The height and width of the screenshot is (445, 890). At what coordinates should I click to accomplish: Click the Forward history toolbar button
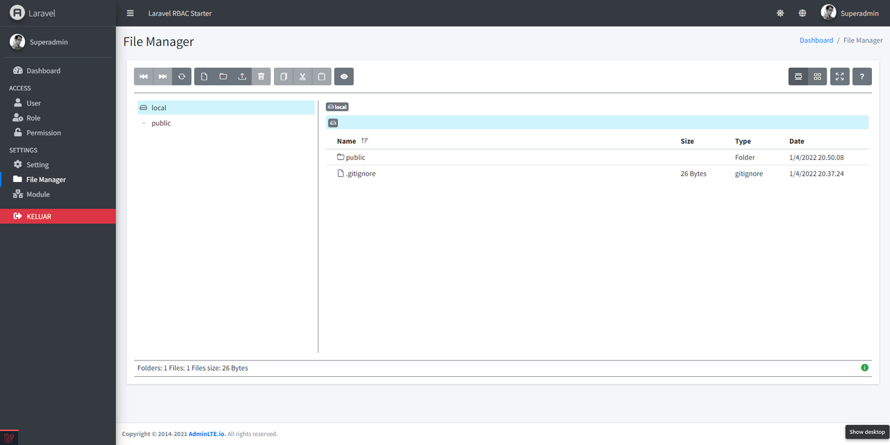pyautogui.click(x=163, y=76)
